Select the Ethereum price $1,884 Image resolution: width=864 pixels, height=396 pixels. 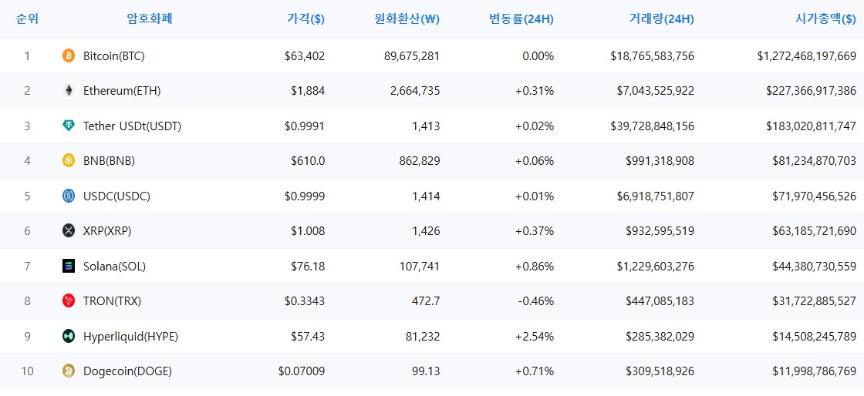(x=308, y=91)
